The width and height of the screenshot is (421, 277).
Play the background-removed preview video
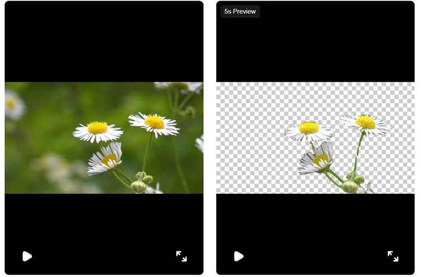coord(238,256)
